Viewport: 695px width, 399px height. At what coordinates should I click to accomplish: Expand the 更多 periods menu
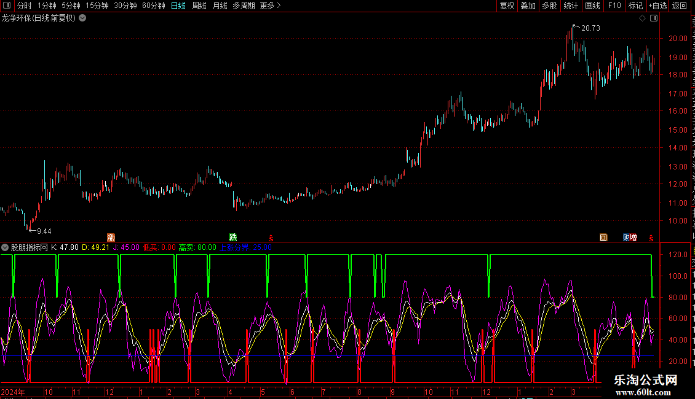coord(271,6)
